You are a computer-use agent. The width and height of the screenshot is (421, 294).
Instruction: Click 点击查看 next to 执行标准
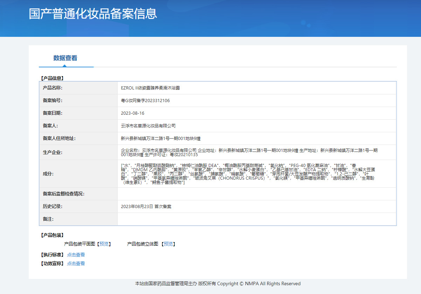(x=76, y=255)
